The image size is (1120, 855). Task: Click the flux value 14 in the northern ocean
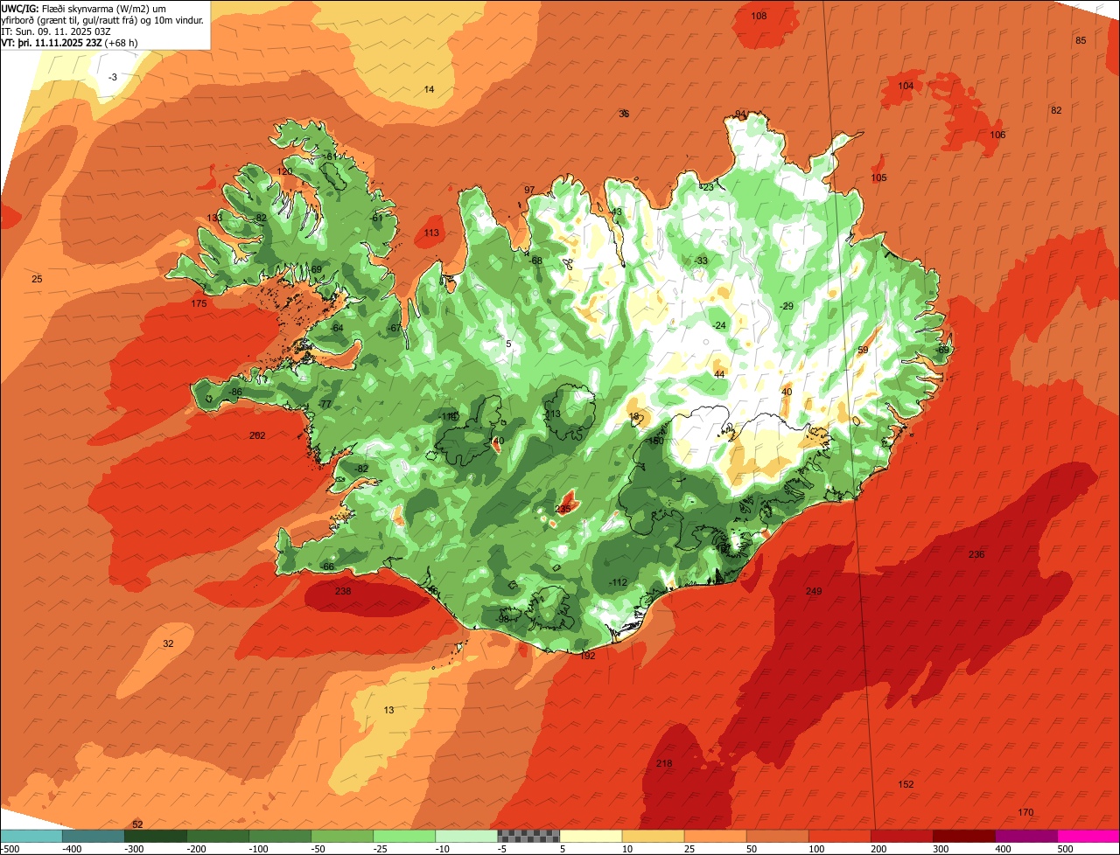click(x=429, y=90)
